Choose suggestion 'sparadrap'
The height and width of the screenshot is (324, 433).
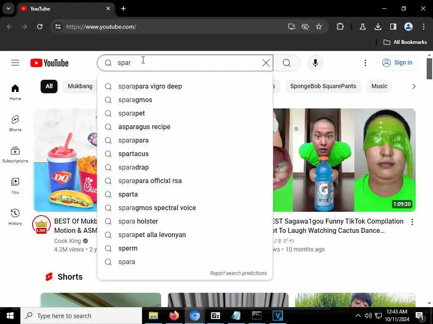point(185,167)
